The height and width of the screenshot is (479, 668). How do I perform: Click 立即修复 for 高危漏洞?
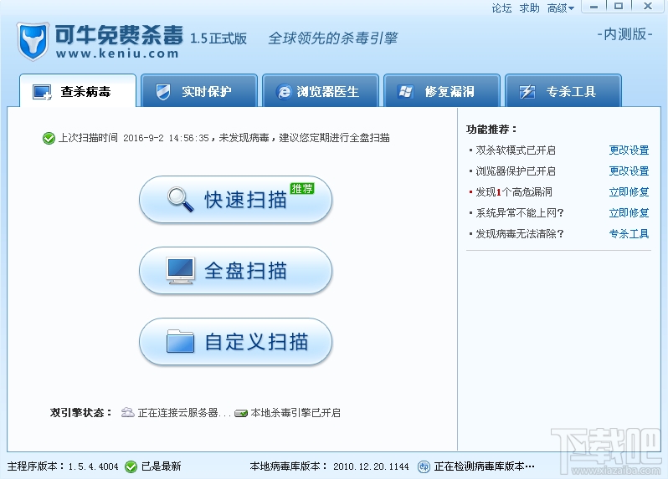pyautogui.click(x=629, y=192)
